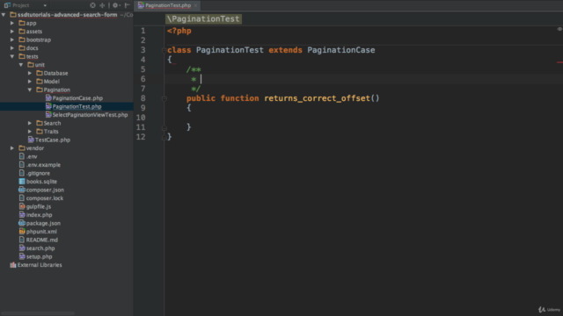The image size is (563, 316).
Task: Expand the docs folder
Action: (12, 48)
